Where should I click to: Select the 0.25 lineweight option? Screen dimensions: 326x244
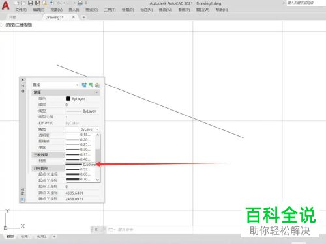[x=80, y=144]
